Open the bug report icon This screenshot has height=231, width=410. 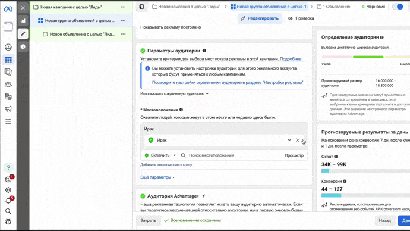click(8, 222)
